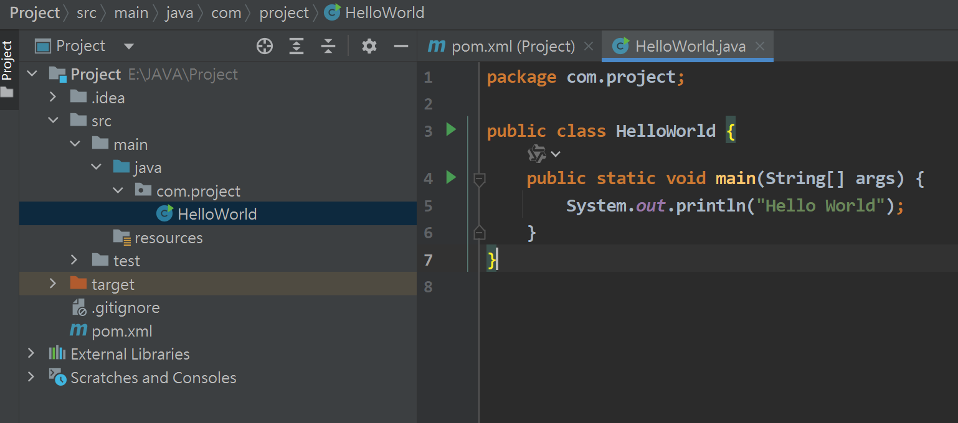The width and height of the screenshot is (958, 423).
Task: Click the blue java source folder icon
Action: click(x=121, y=167)
